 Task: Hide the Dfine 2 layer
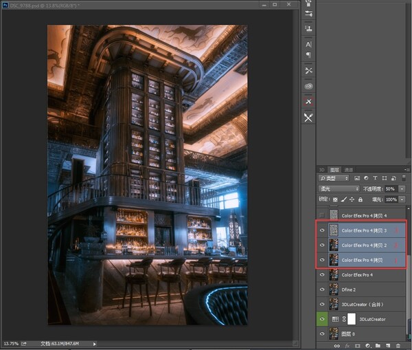[322, 289]
